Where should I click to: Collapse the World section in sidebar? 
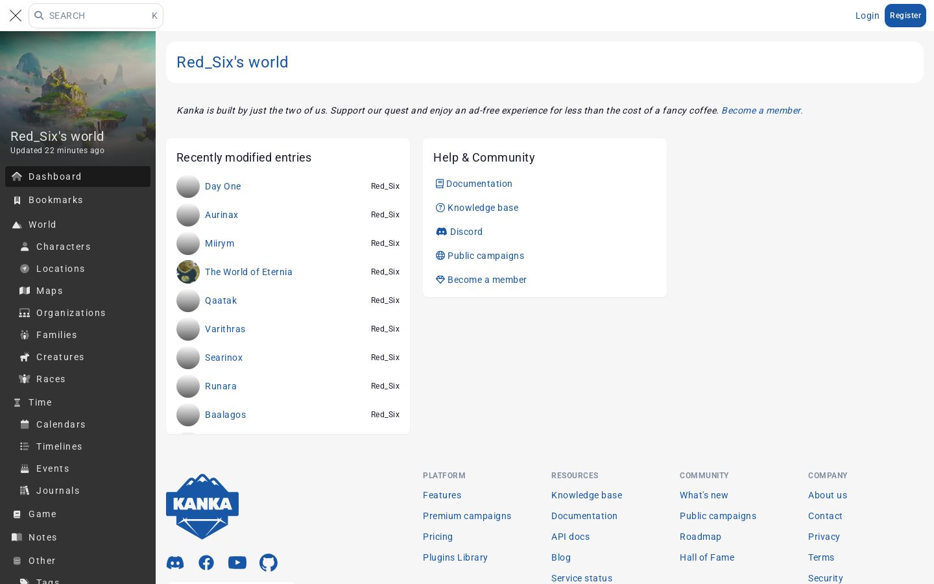coord(78,225)
